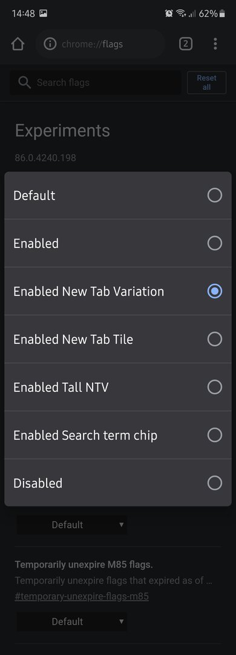Open the site info icon in address bar
The height and width of the screenshot is (655, 236).
tap(50, 44)
